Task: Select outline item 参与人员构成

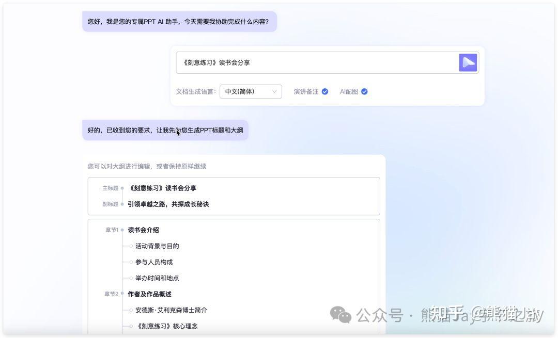Action: (154, 262)
